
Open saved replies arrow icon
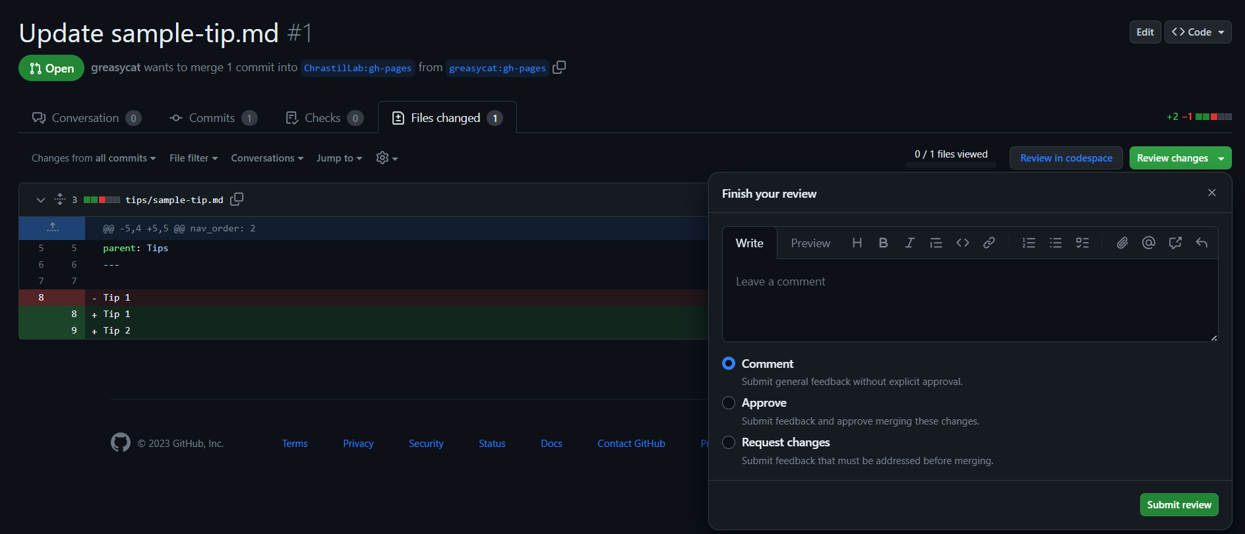tap(1201, 243)
